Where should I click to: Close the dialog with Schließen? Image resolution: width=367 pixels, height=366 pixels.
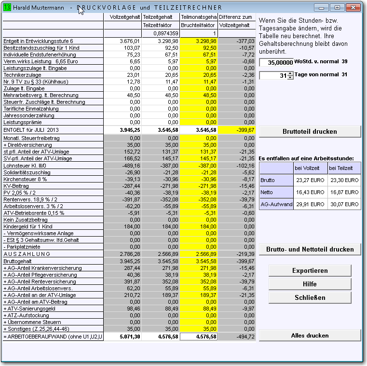click(x=310, y=297)
